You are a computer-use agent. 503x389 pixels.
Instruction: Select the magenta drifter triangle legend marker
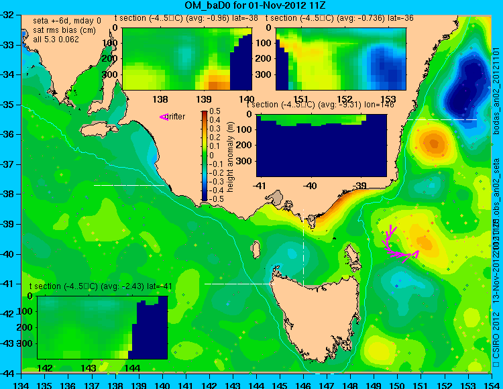pos(164,117)
